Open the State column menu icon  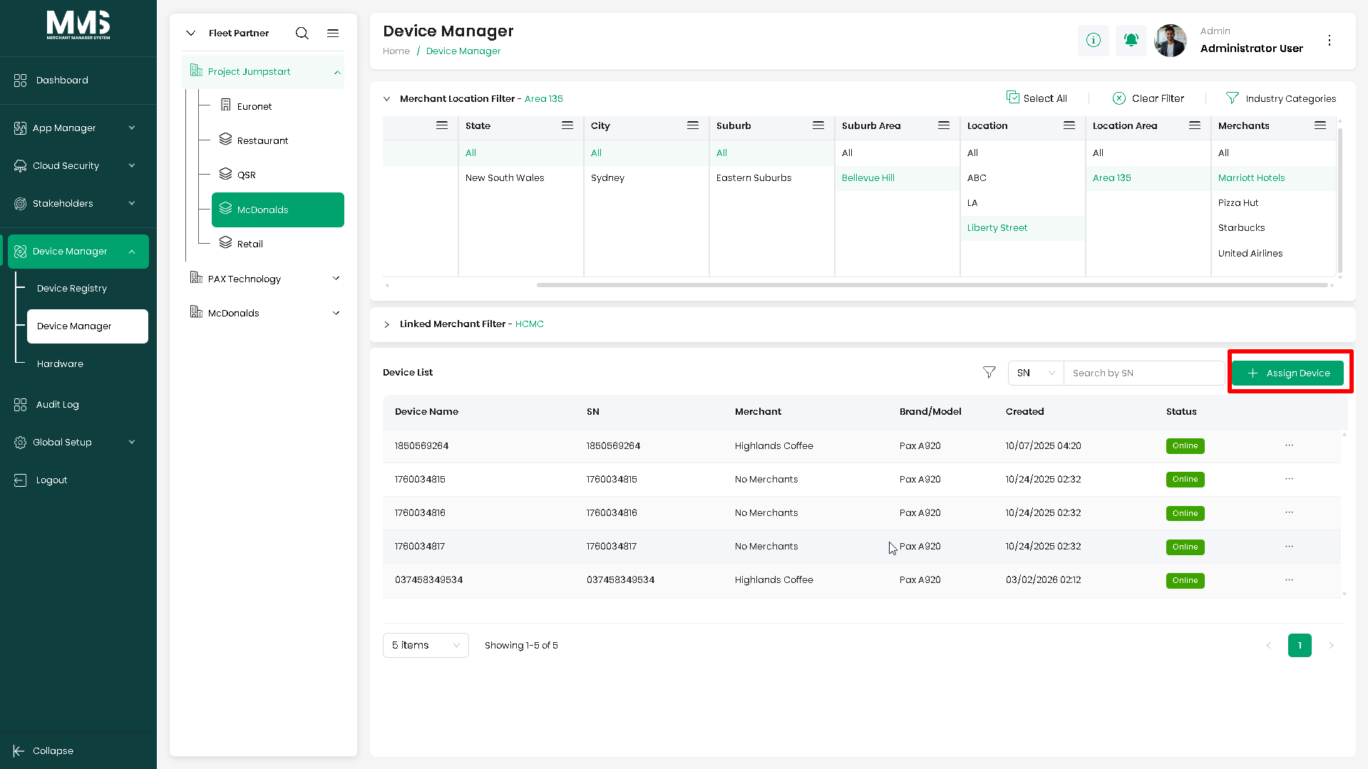point(567,125)
